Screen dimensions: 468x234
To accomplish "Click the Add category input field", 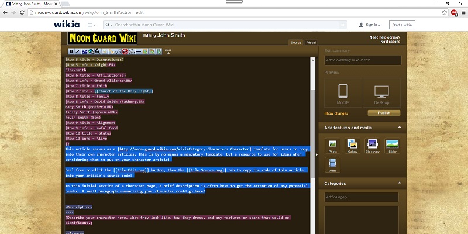I will pos(362,197).
